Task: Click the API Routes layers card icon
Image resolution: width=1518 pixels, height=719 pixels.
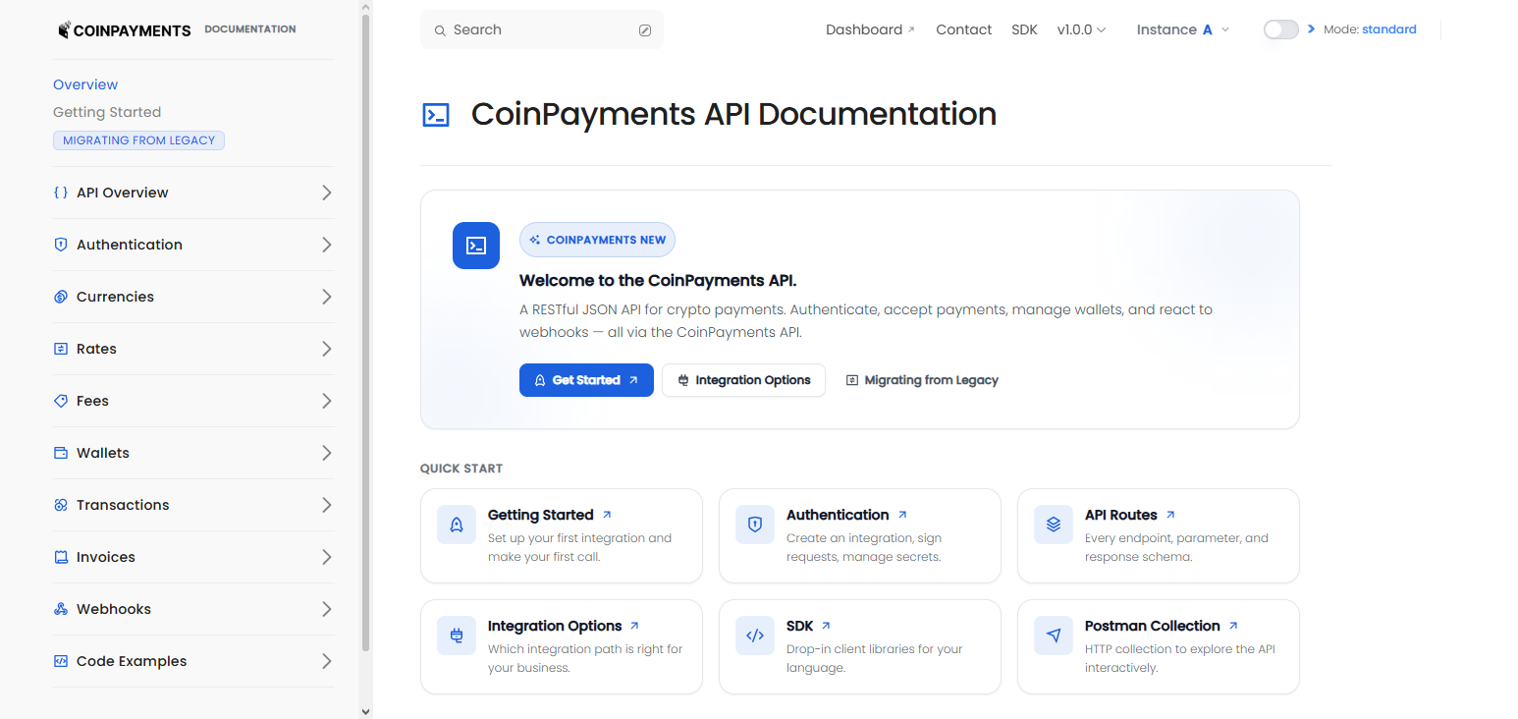Action: tap(1054, 525)
